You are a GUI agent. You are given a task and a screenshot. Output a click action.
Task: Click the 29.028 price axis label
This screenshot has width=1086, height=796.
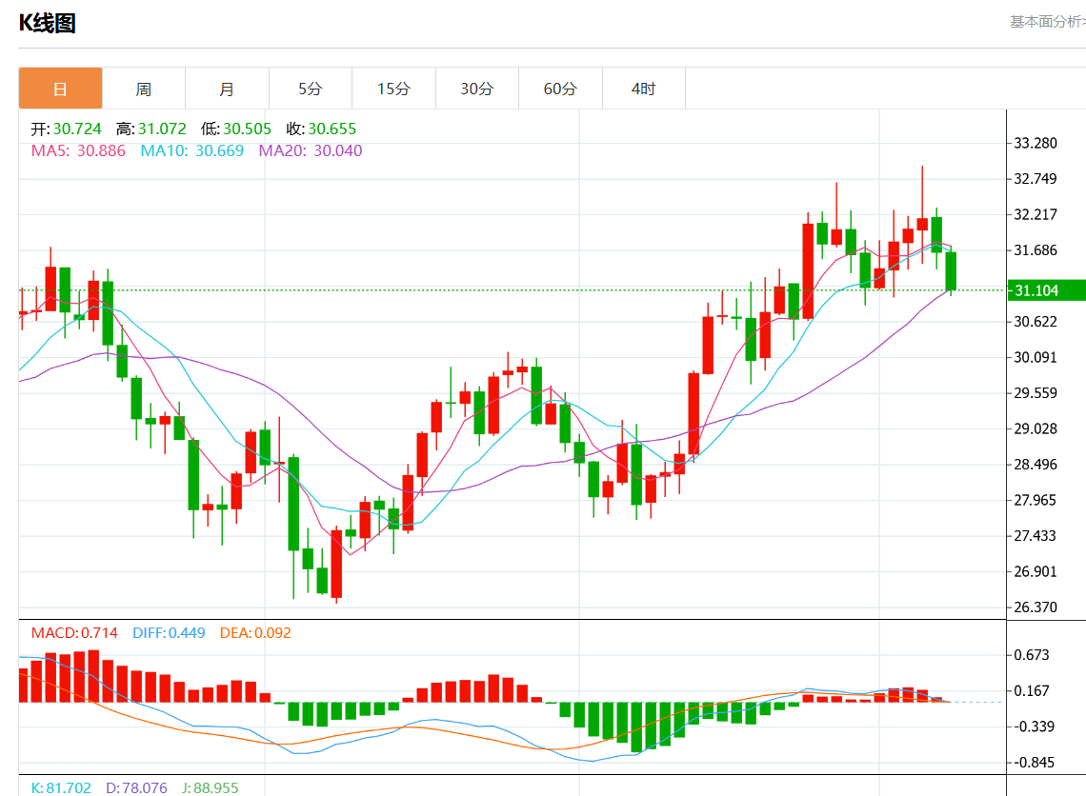point(1036,428)
